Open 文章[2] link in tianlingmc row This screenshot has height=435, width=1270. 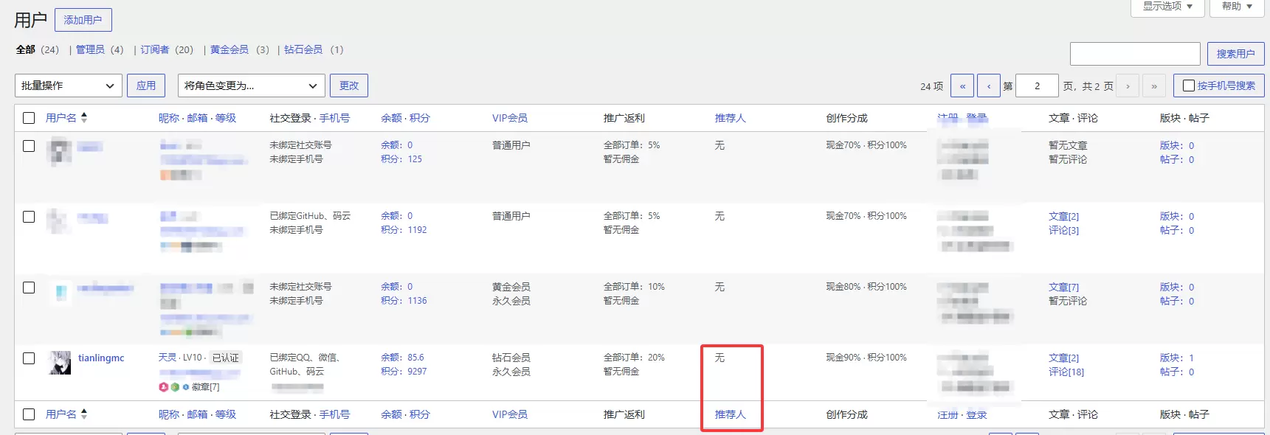click(x=1063, y=358)
